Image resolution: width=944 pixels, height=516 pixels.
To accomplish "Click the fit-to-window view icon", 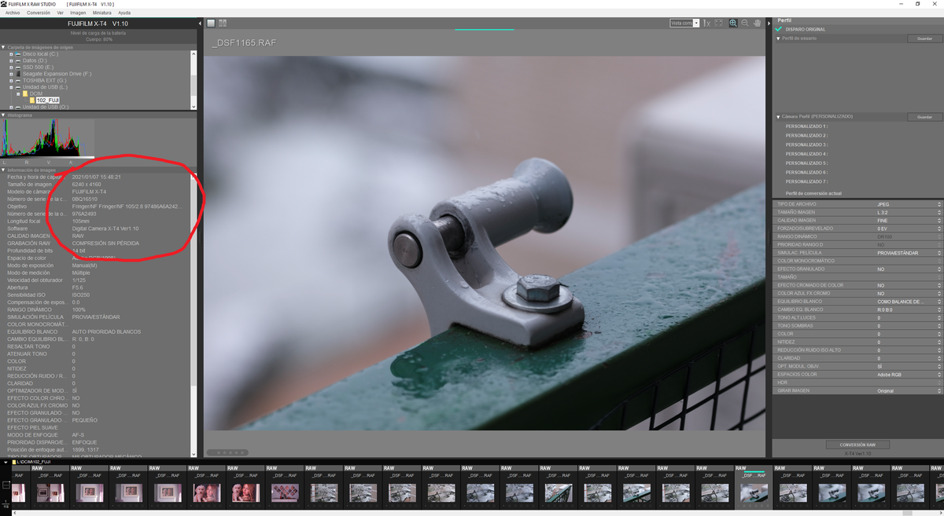I will [718, 24].
